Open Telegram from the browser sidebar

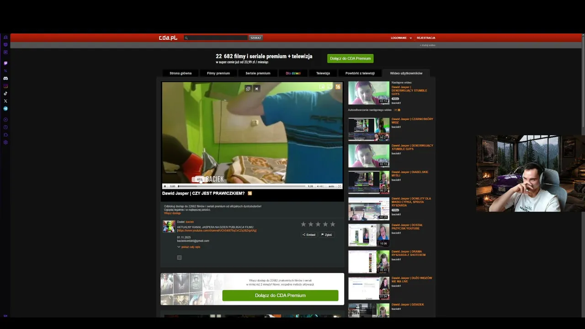[x=5, y=109]
